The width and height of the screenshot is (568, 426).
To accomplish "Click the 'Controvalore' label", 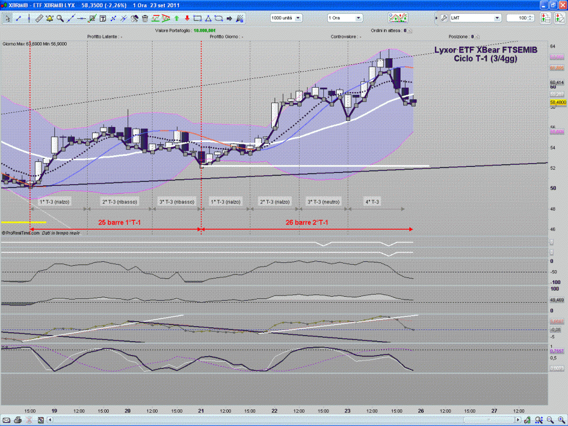I will tap(344, 37).
